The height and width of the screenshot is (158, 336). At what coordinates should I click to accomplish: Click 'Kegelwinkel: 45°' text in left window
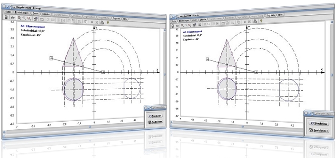pyautogui.click(x=30, y=35)
